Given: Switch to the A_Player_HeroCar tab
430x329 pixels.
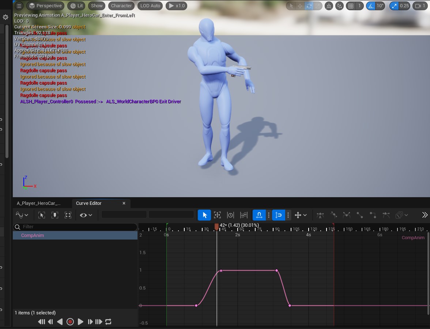Looking at the screenshot, I should pos(39,203).
